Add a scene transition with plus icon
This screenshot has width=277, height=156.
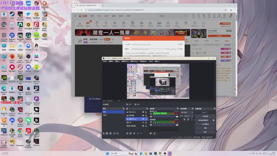tap(184, 120)
